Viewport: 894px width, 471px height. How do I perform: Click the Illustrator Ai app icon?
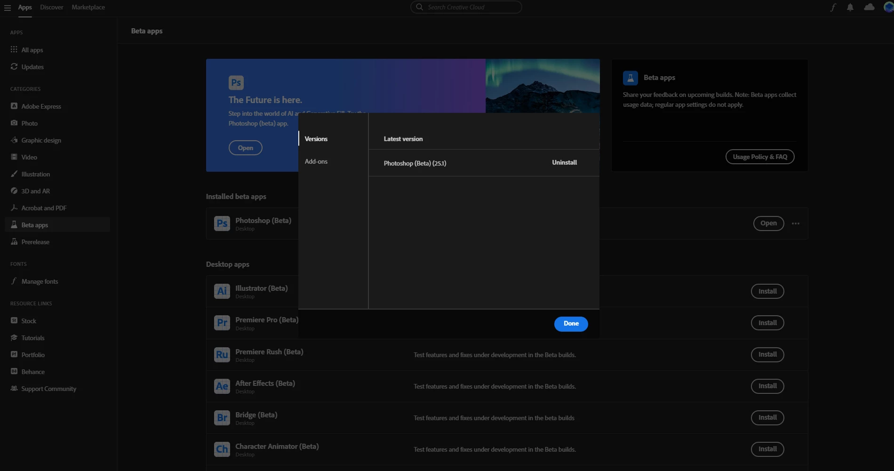pos(222,291)
